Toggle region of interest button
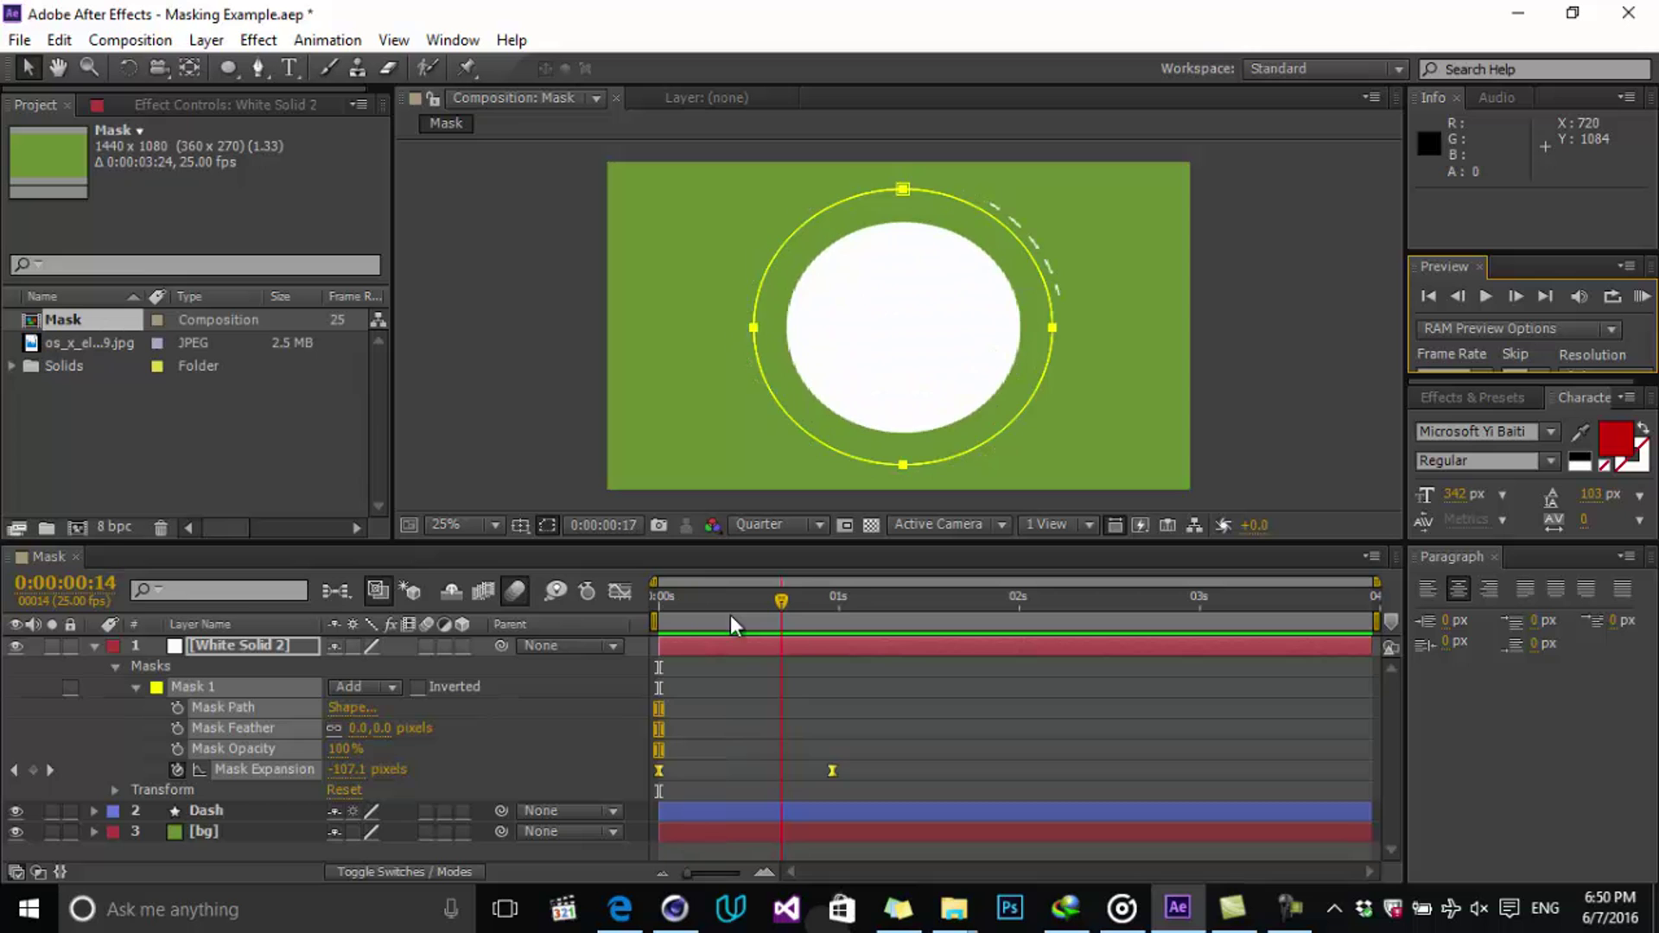This screenshot has width=1659, height=933. point(846,524)
